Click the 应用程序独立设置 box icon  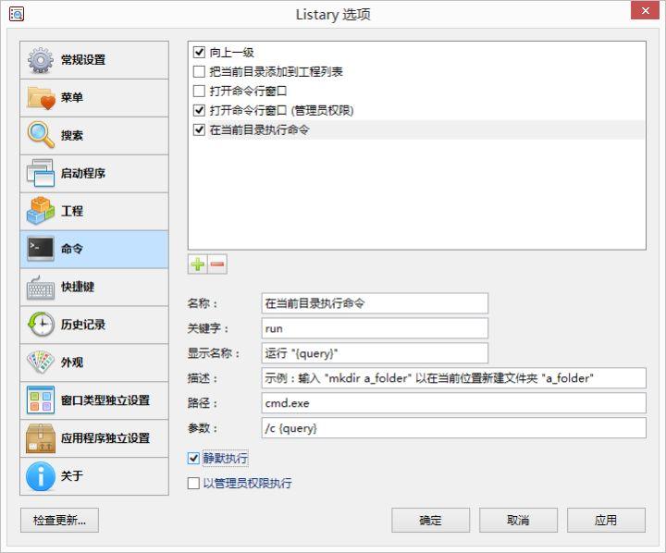coord(41,438)
